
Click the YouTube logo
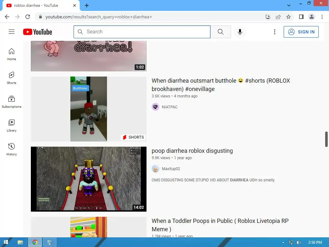[x=38, y=32]
